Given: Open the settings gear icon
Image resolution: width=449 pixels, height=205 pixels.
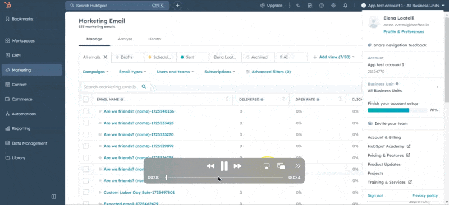Looking at the screenshot, I should click(333, 6).
